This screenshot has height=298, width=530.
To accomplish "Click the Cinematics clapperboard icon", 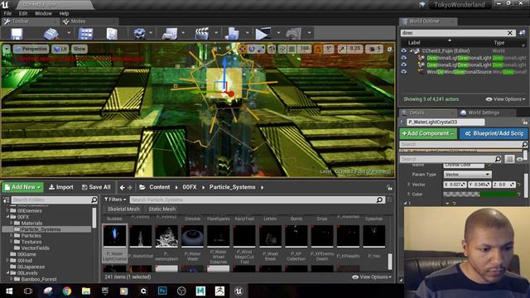I will pos(202,33).
